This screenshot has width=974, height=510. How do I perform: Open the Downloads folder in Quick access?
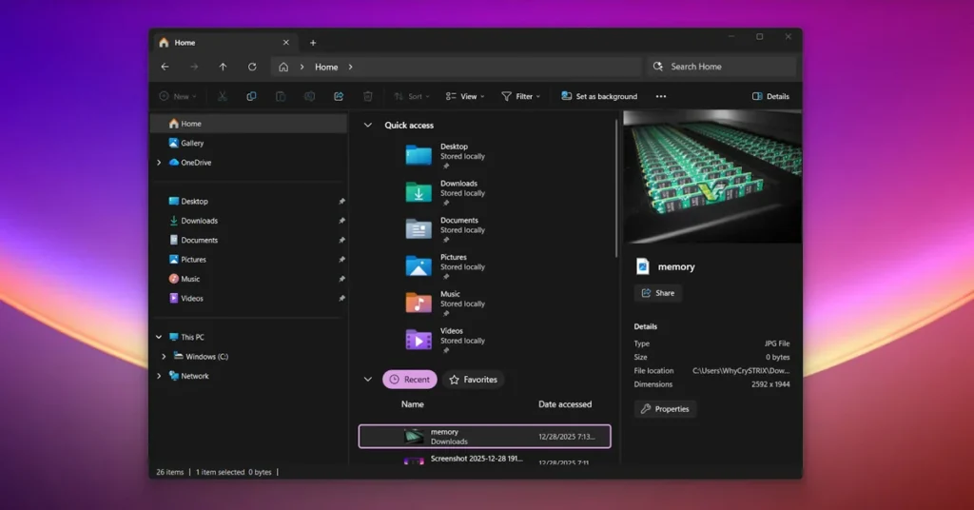coord(445,192)
